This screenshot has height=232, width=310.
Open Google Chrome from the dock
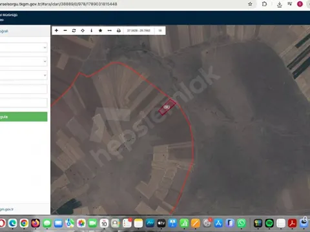pos(24,224)
